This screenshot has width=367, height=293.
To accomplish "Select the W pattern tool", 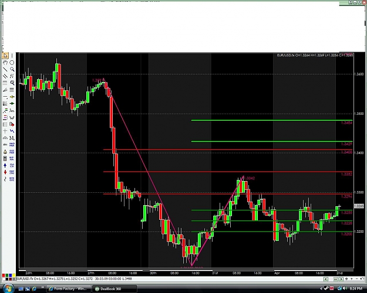I will pyautogui.click(x=12, y=117).
